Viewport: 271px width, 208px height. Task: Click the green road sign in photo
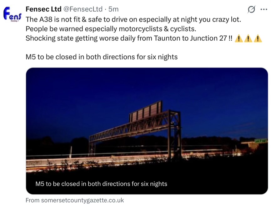[x=261, y=141]
